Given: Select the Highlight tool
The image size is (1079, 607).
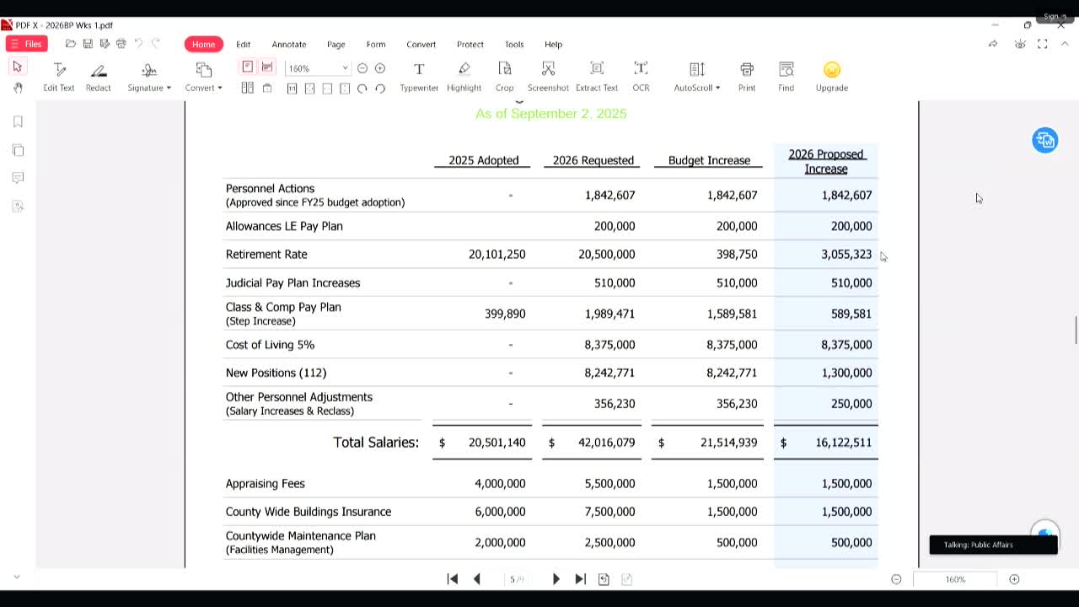Looking at the screenshot, I should point(464,77).
